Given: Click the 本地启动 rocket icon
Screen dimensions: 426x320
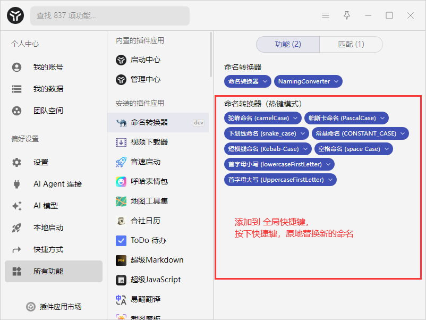Looking at the screenshot, I should [x=16, y=228].
